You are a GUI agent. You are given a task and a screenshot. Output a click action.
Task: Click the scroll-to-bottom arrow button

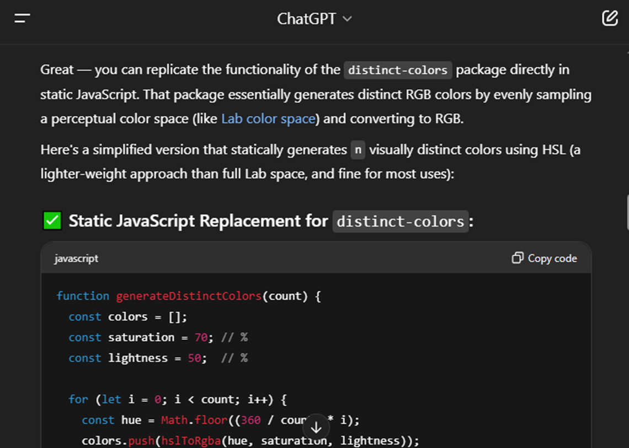click(x=316, y=427)
